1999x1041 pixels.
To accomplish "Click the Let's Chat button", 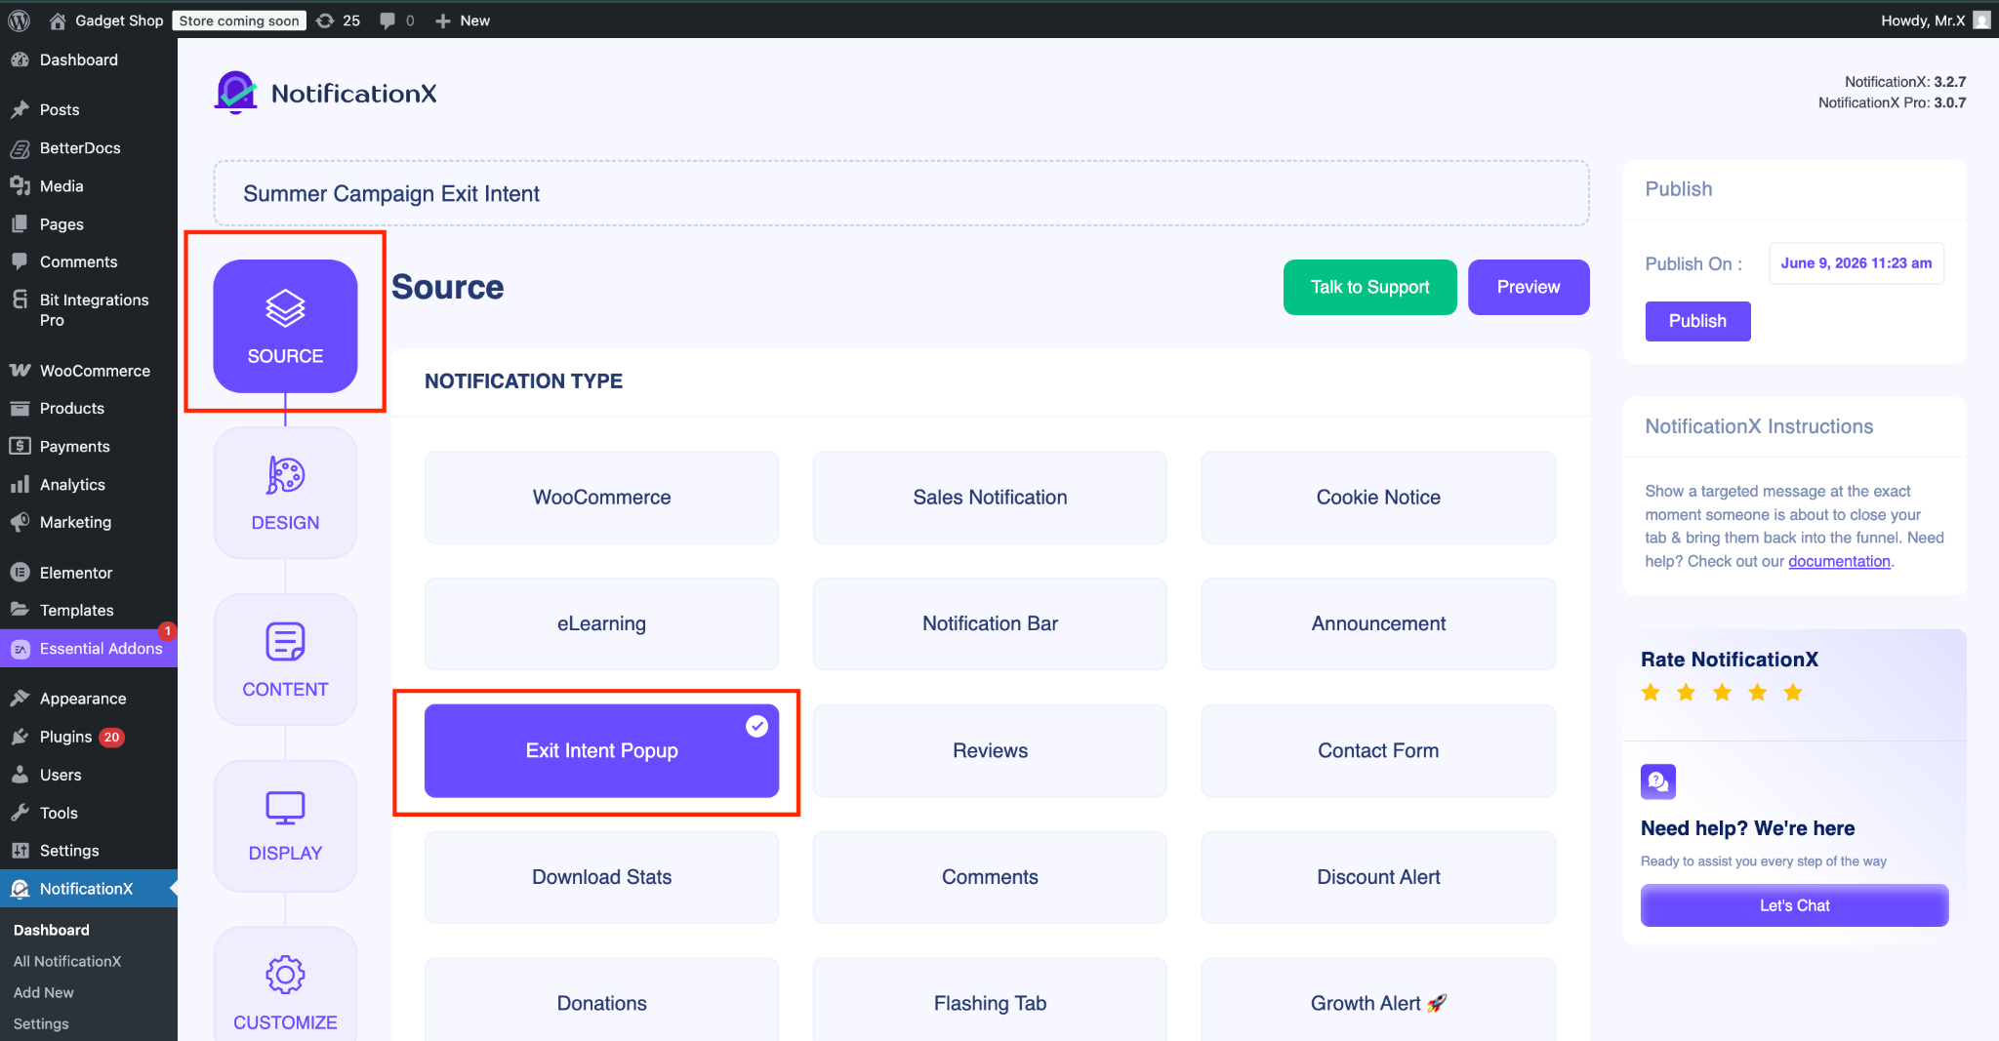I will [x=1794, y=905].
